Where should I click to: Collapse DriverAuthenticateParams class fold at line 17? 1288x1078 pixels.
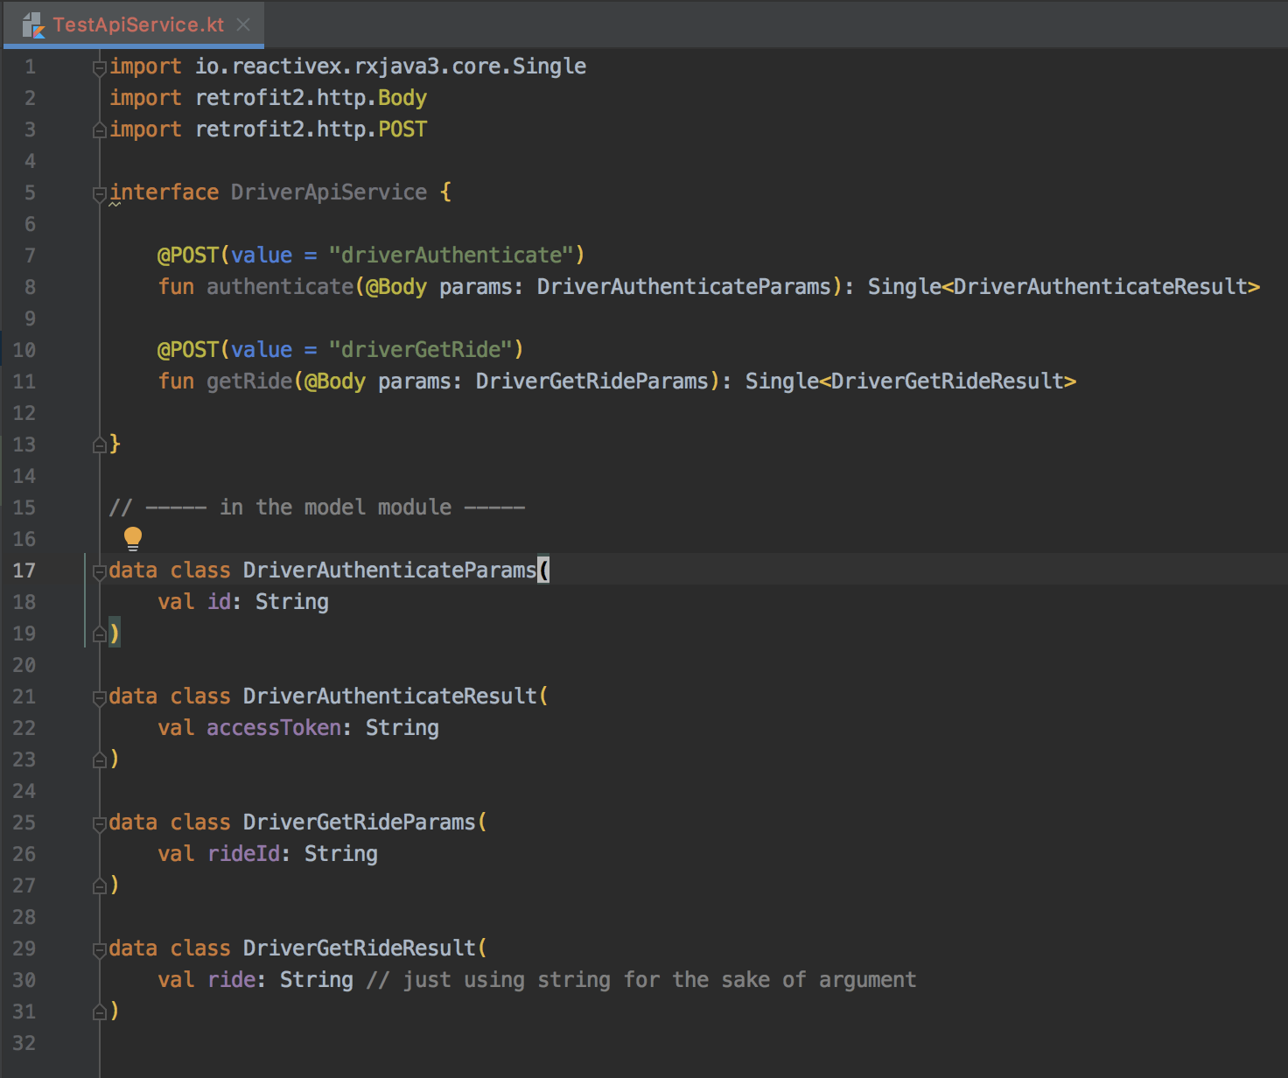[100, 571]
